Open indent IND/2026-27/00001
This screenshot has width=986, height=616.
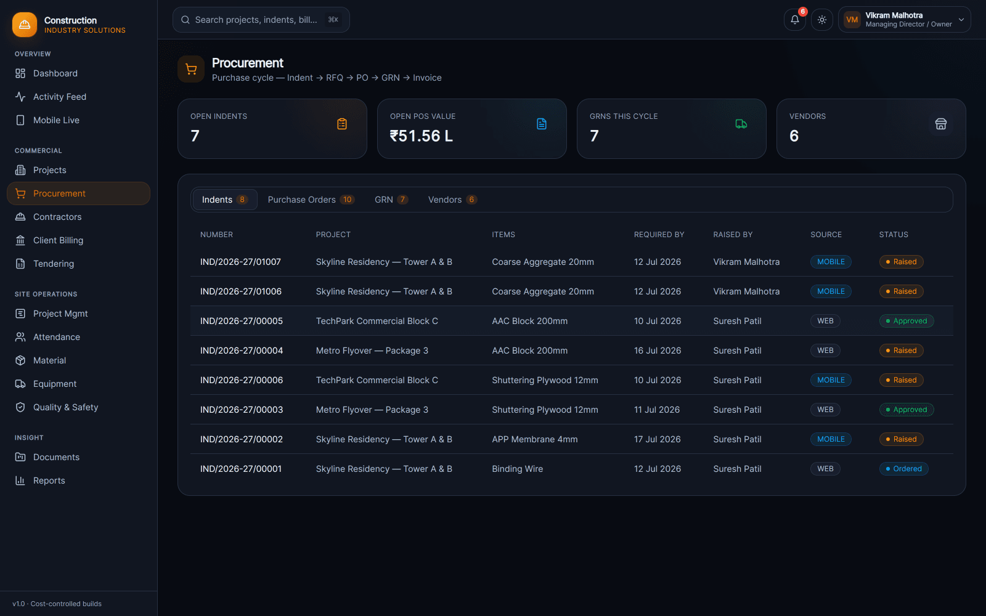click(x=241, y=469)
